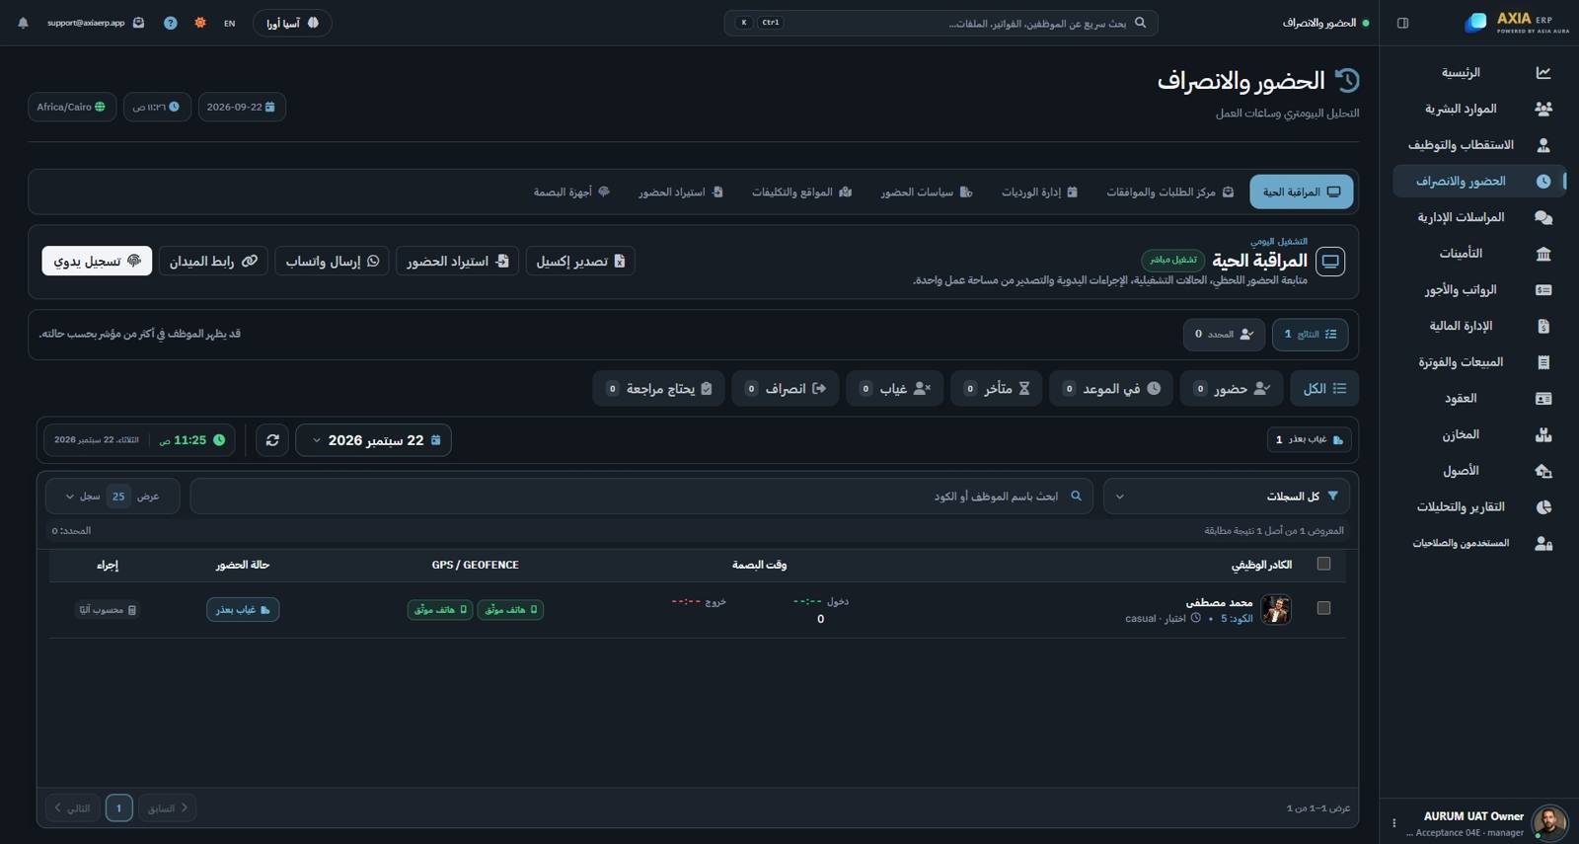
Task: Switch to إدارة الورديات tab
Action: 1039,192
